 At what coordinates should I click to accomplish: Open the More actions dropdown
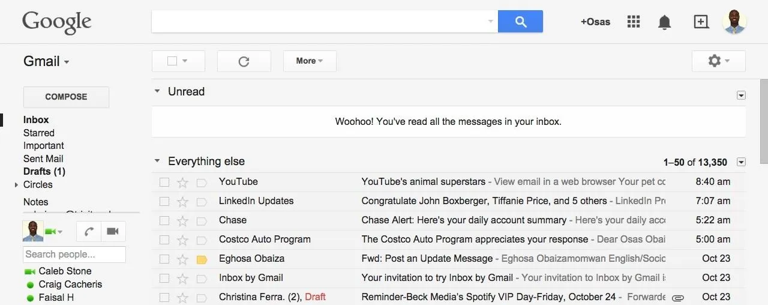[x=310, y=61]
